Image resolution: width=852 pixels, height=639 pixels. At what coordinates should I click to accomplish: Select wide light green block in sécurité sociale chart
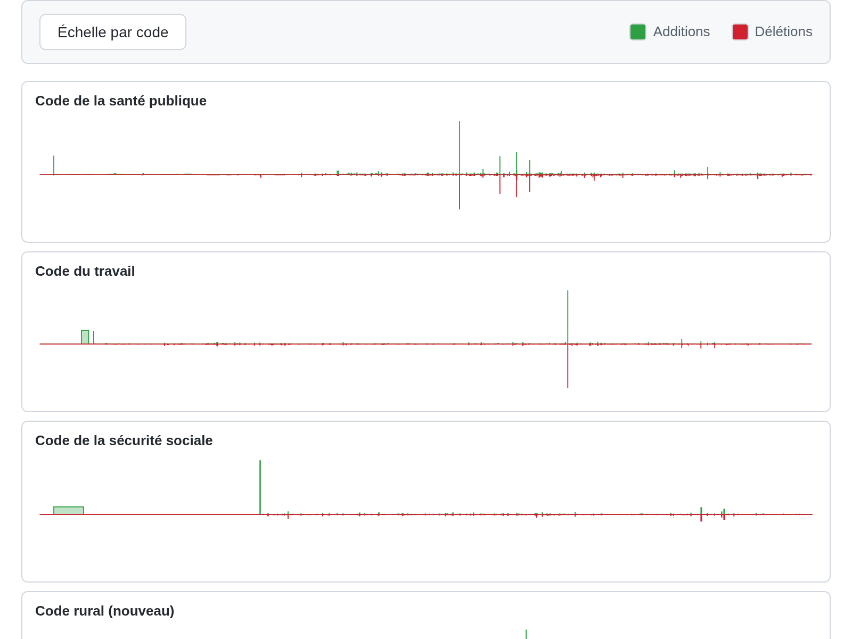pyautogui.click(x=69, y=511)
